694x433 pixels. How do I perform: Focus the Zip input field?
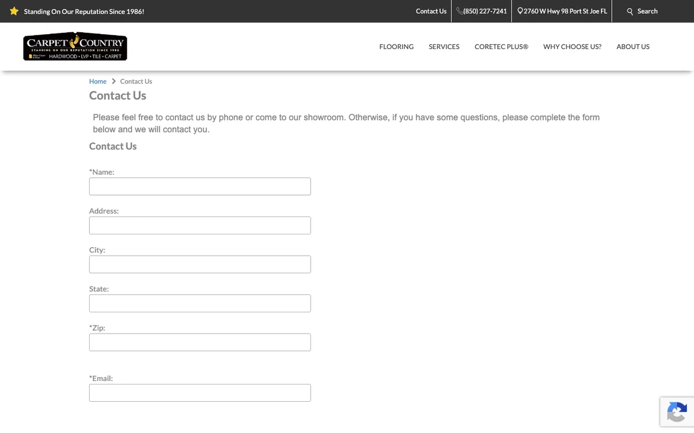200,342
